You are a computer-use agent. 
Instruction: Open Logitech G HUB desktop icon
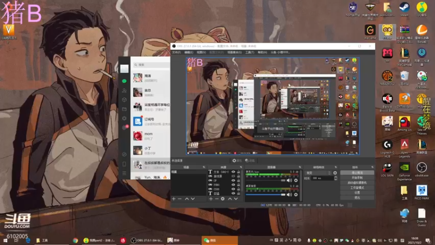click(x=387, y=148)
